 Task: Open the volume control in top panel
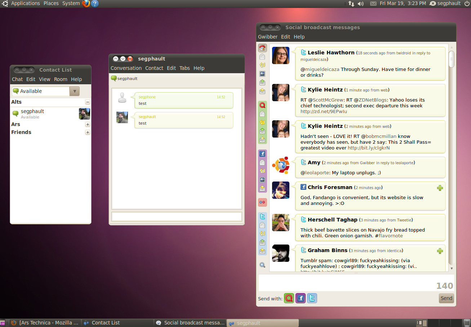[361, 4]
